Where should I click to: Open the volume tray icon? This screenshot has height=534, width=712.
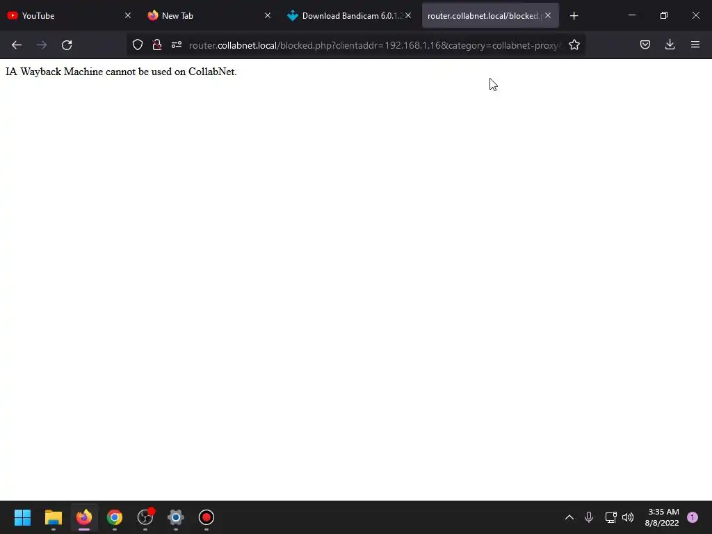click(x=628, y=517)
